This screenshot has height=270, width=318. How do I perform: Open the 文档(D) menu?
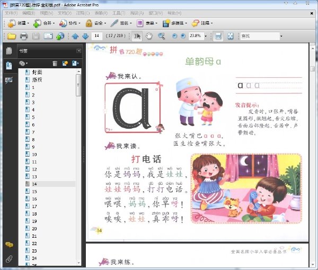click(65, 13)
